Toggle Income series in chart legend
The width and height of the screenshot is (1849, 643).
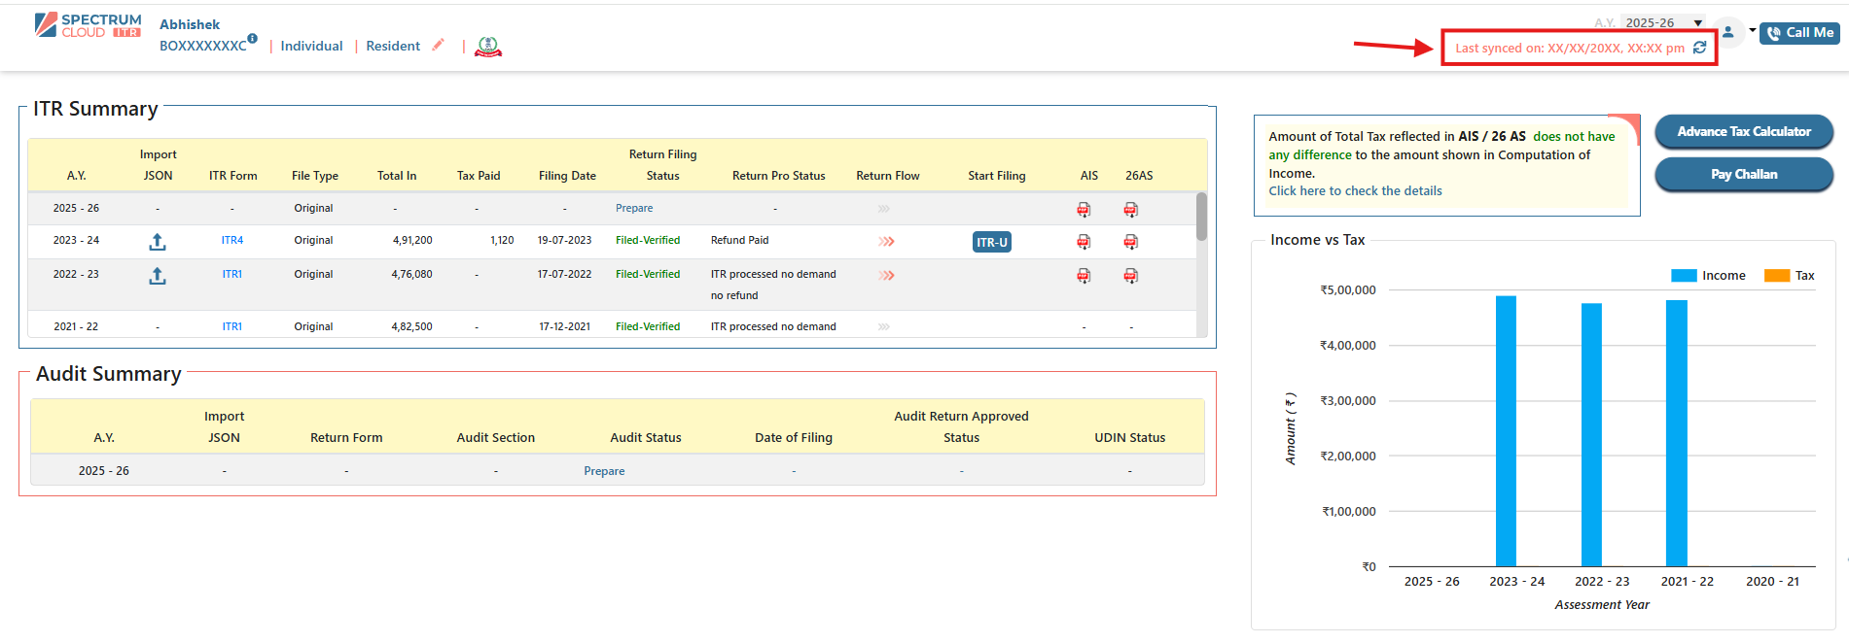[x=1708, y=276]
